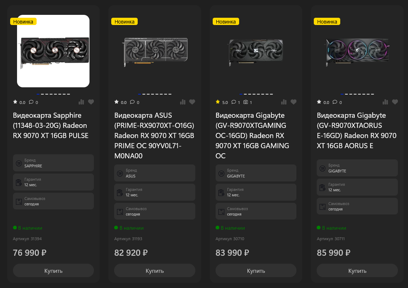
Task: Favorite the Sapphire PULSE card with heart
Action: pyautogui.click(x=91, y=102)
